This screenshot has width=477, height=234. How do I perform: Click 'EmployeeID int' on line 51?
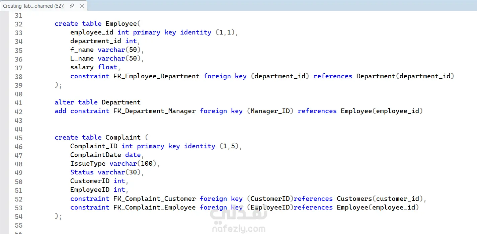coord(98,190)
